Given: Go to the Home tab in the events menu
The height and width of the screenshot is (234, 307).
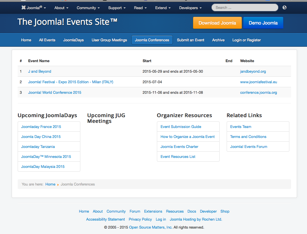Looking at the screenshot, I should (26, 40).
